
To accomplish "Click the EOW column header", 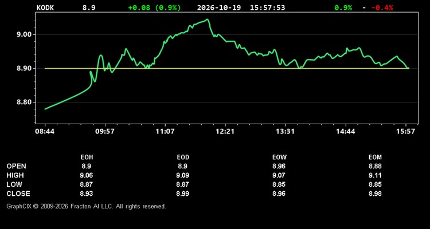I will pyautogui.click(x=279, y=157).
